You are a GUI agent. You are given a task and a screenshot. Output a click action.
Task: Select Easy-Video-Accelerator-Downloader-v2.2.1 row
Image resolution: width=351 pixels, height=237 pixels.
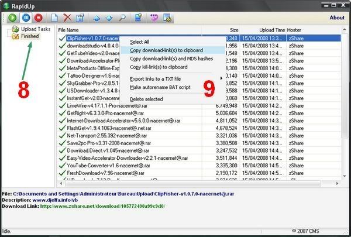coord(199,158)
